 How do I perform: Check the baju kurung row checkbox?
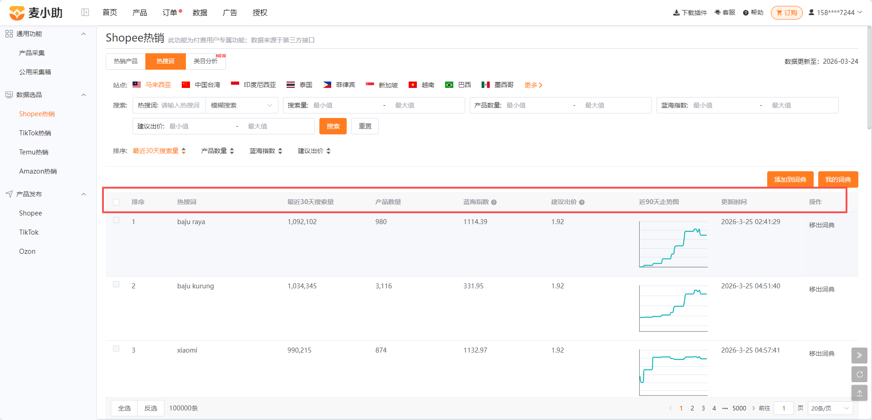pos(116,284)
